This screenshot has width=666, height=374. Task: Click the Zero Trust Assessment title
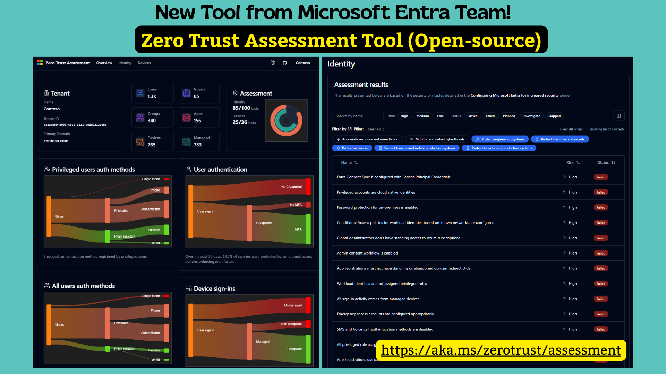click(68, 63)
